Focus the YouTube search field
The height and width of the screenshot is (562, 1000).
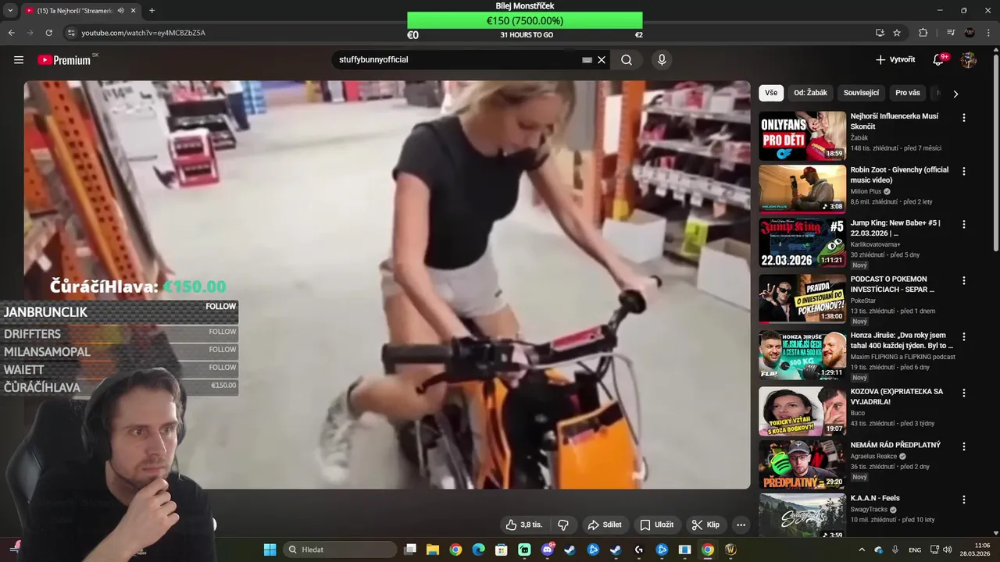pyautogui.click(x=457, y=60)
